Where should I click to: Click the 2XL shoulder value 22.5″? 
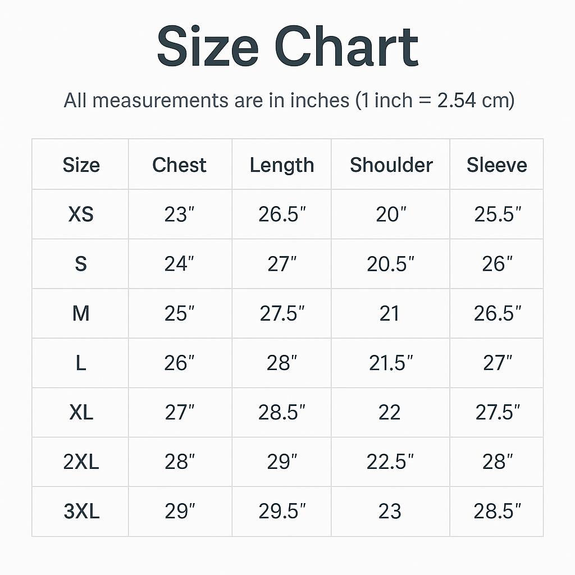click(390, 462)
